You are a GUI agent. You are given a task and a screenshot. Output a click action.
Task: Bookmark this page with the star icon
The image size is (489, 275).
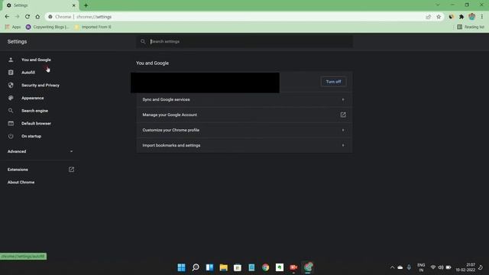click(439, 17)
